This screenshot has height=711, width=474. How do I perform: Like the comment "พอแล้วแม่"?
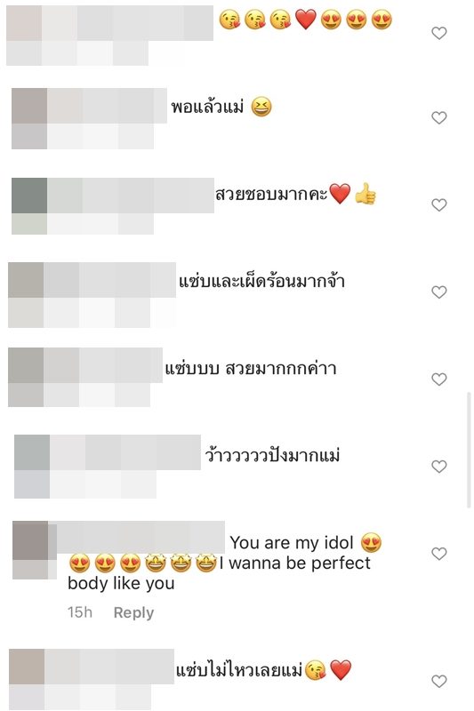pos(438,118)
